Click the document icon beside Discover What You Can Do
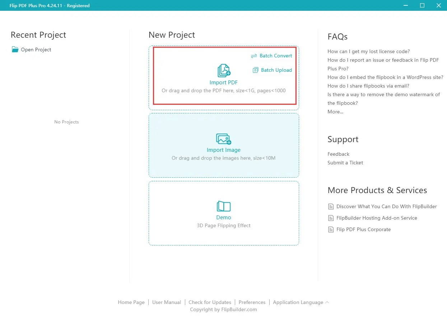Image resolution: width=447 pixels, height=323 pixels. click(331, 206)
